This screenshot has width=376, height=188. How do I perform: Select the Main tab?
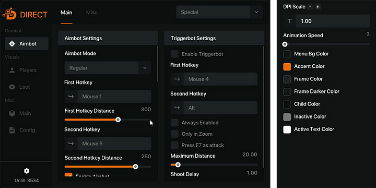click(x=66, y=13)
